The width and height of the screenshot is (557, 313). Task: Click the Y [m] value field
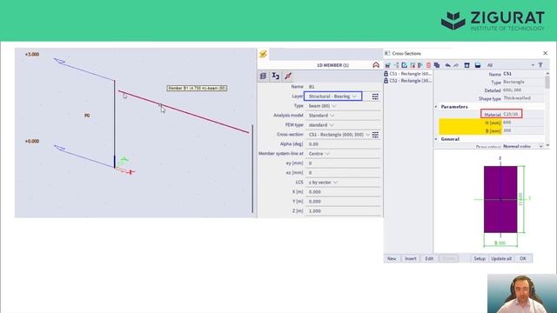point(344,201)
